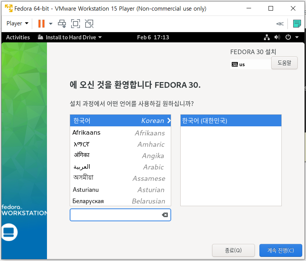Select Amharic language row
Screen dimensions: 306x261
coord(120,144)
